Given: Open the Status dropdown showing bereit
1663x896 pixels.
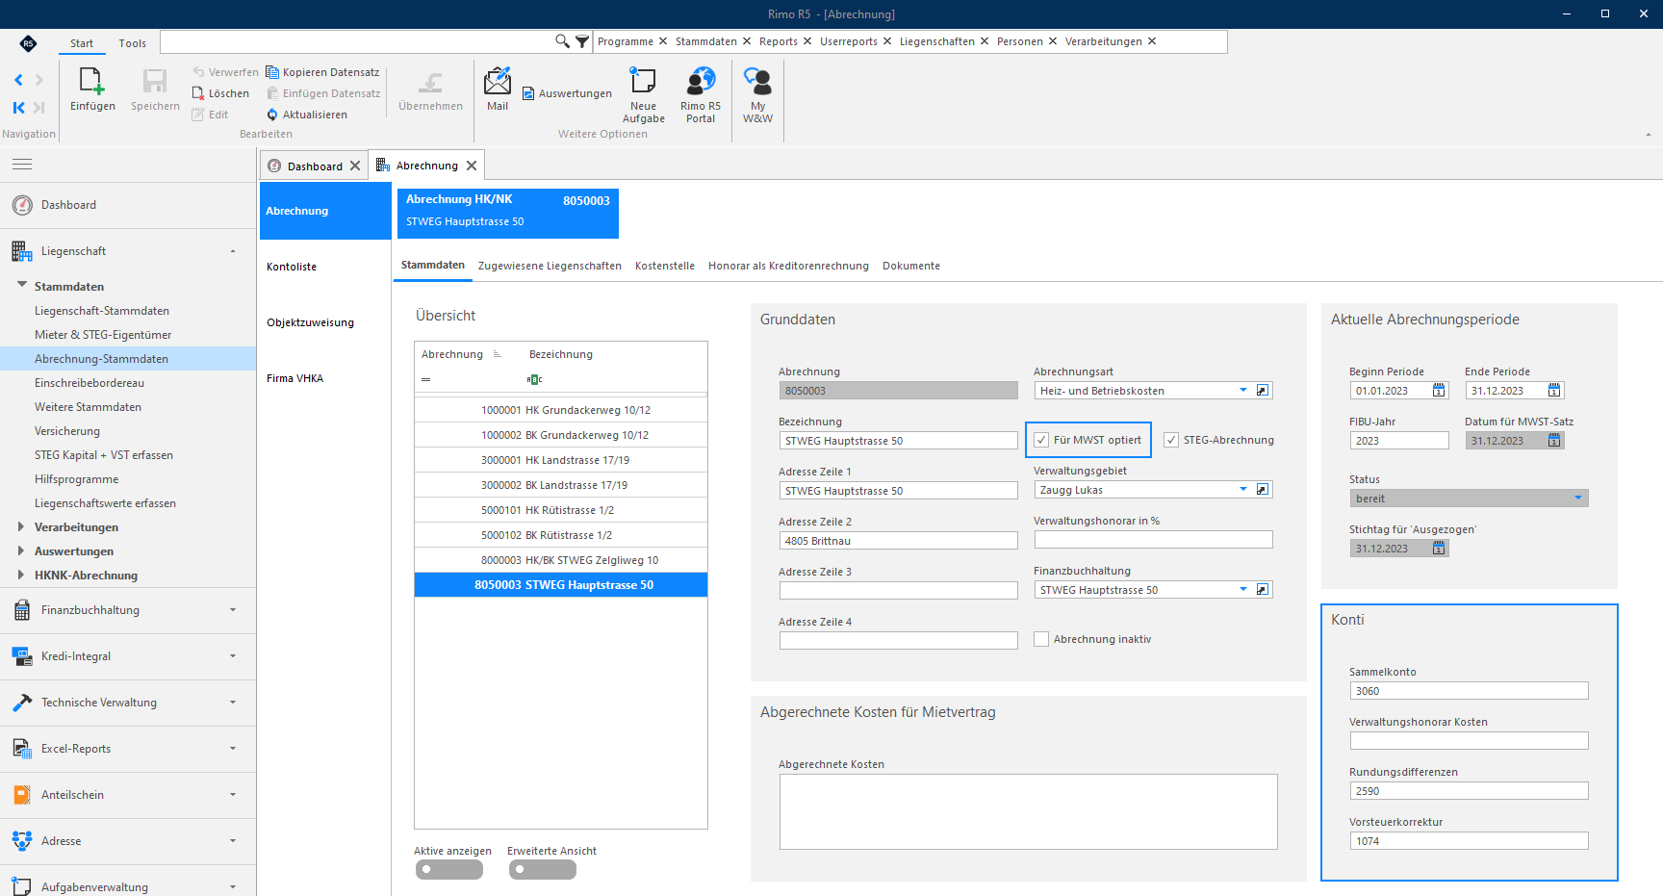Looking at the screenshot, I should (x=1578, y=499).
